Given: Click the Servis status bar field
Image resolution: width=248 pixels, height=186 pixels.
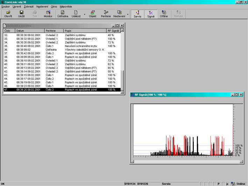Looking at the screenshot, I should (180, 184).
